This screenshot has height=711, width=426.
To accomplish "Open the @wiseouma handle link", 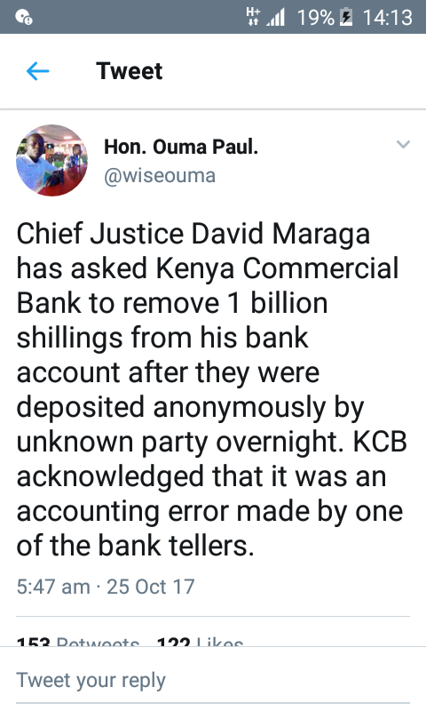I will point(160,175).
